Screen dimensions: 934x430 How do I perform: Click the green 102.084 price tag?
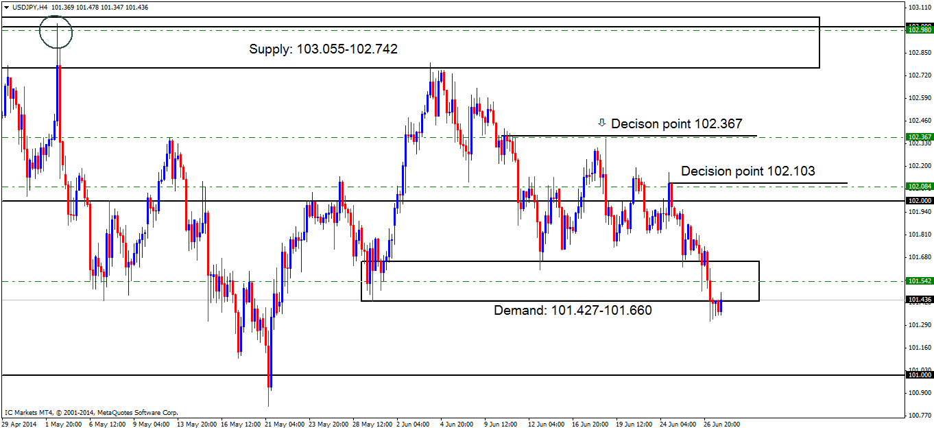(x=920, y=186)
